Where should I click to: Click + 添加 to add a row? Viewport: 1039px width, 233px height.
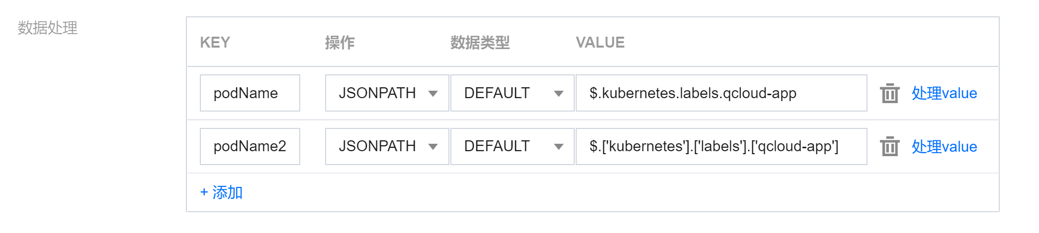coord(221,192)
